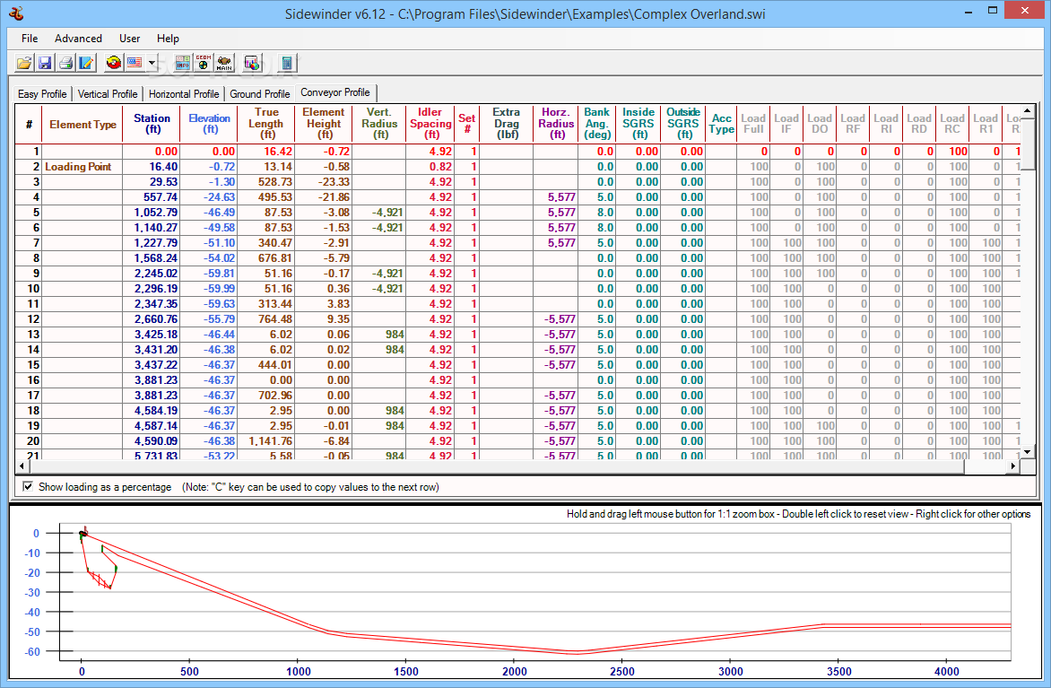Save the project with the floppy icon
Viewport: 1051px width, 688px height.
[x=45, y=63]
